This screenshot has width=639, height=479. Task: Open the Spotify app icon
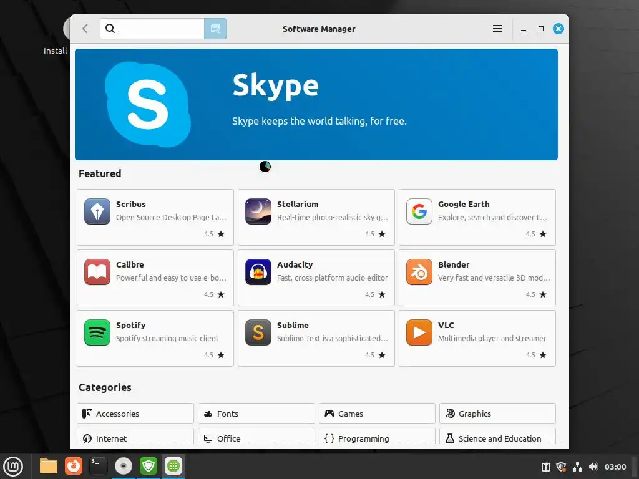(x=97, y=332)
